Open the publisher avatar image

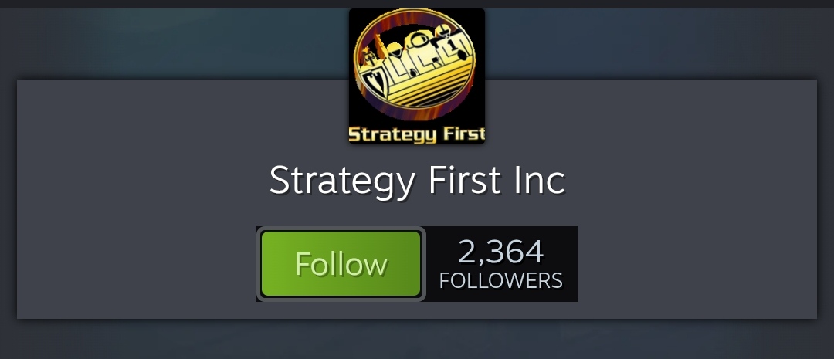tap(417, 76)
